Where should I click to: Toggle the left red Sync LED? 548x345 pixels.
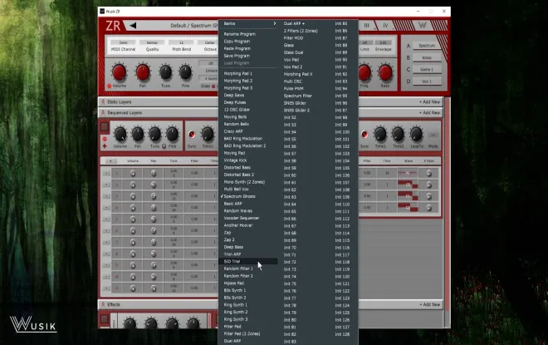pyautogui.click(x=192, y=135)
